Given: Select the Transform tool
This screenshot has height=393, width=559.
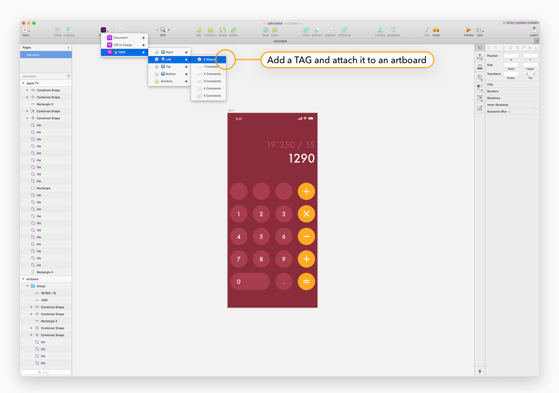Looking at the screenshot, I should point(210,30).
